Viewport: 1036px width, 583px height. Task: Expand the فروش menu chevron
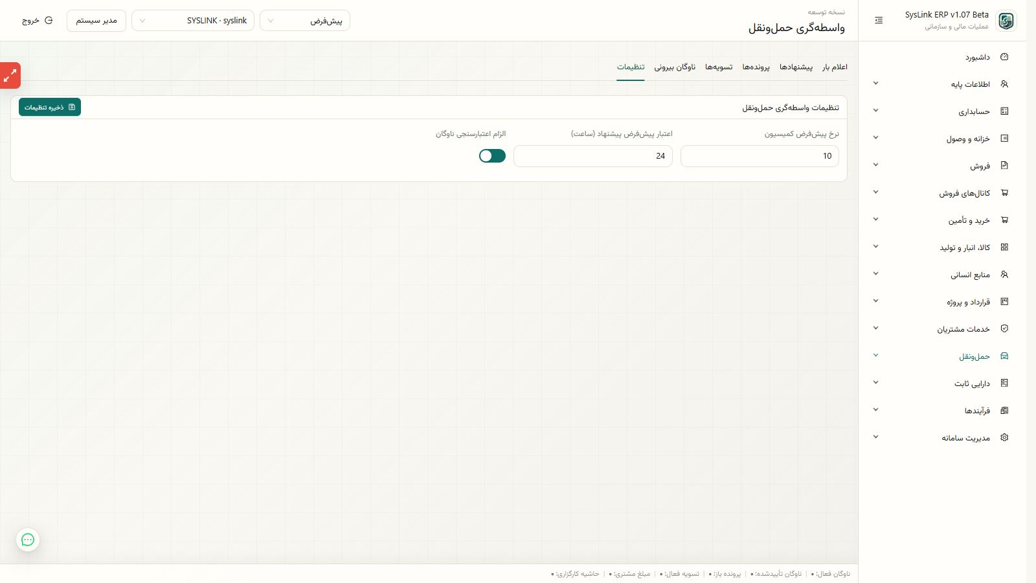click(875, 165)
